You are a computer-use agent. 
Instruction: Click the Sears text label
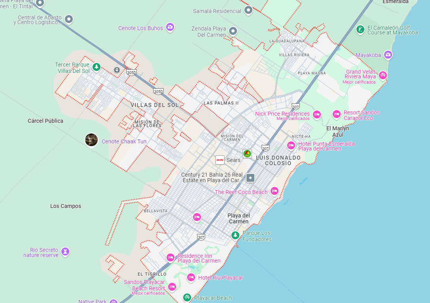point(233,160)
